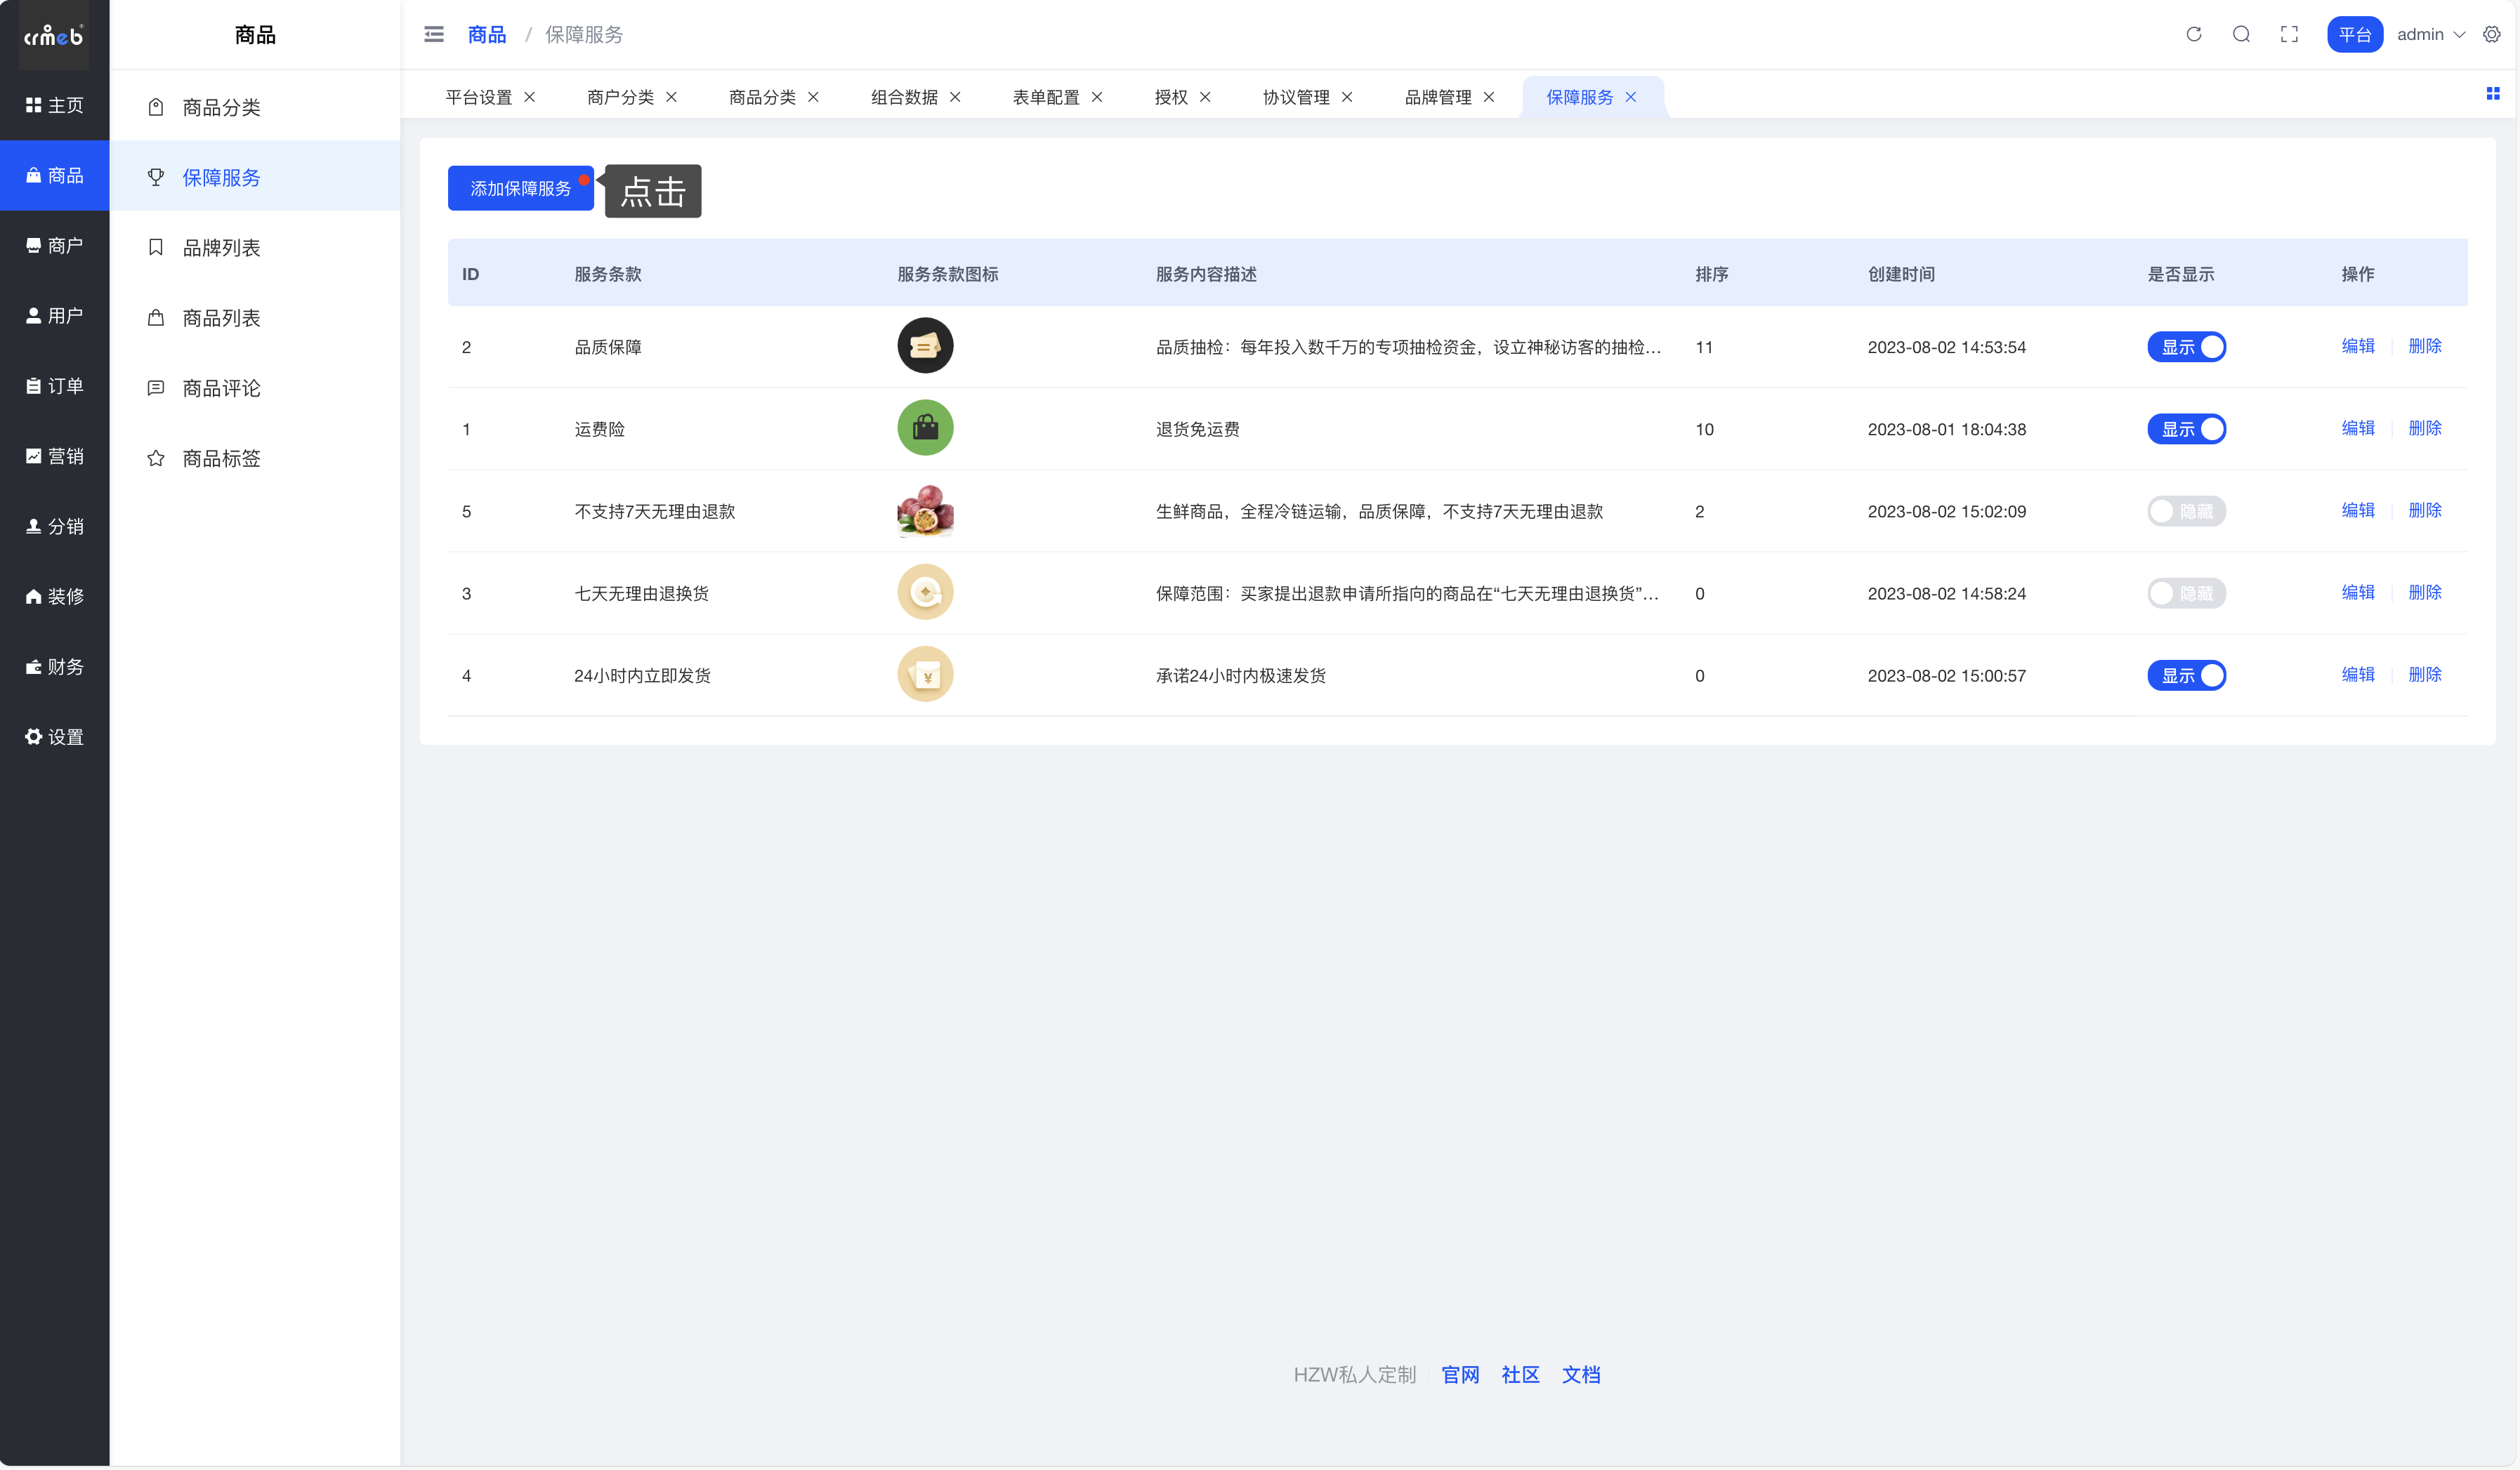Open the search magnifier icon

(2241, 35)
